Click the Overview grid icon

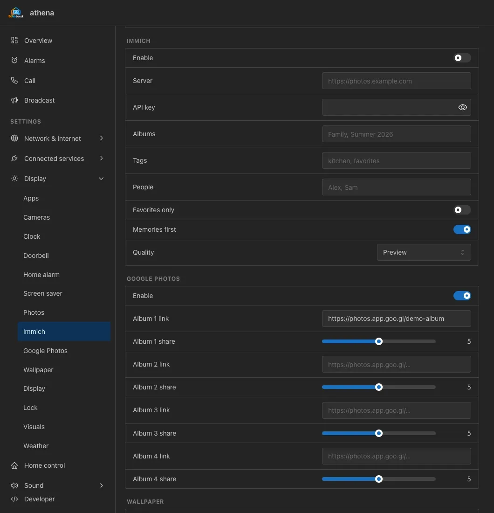(14, 40)
